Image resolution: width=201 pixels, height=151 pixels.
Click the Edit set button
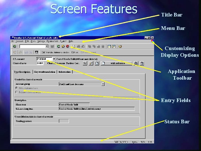click(75, 52)
